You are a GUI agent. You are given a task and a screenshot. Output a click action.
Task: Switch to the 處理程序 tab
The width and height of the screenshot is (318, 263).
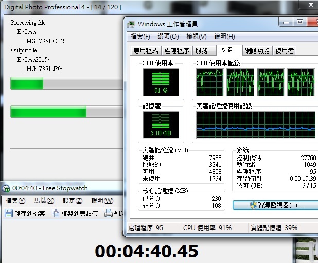click(x=176, y=50)
